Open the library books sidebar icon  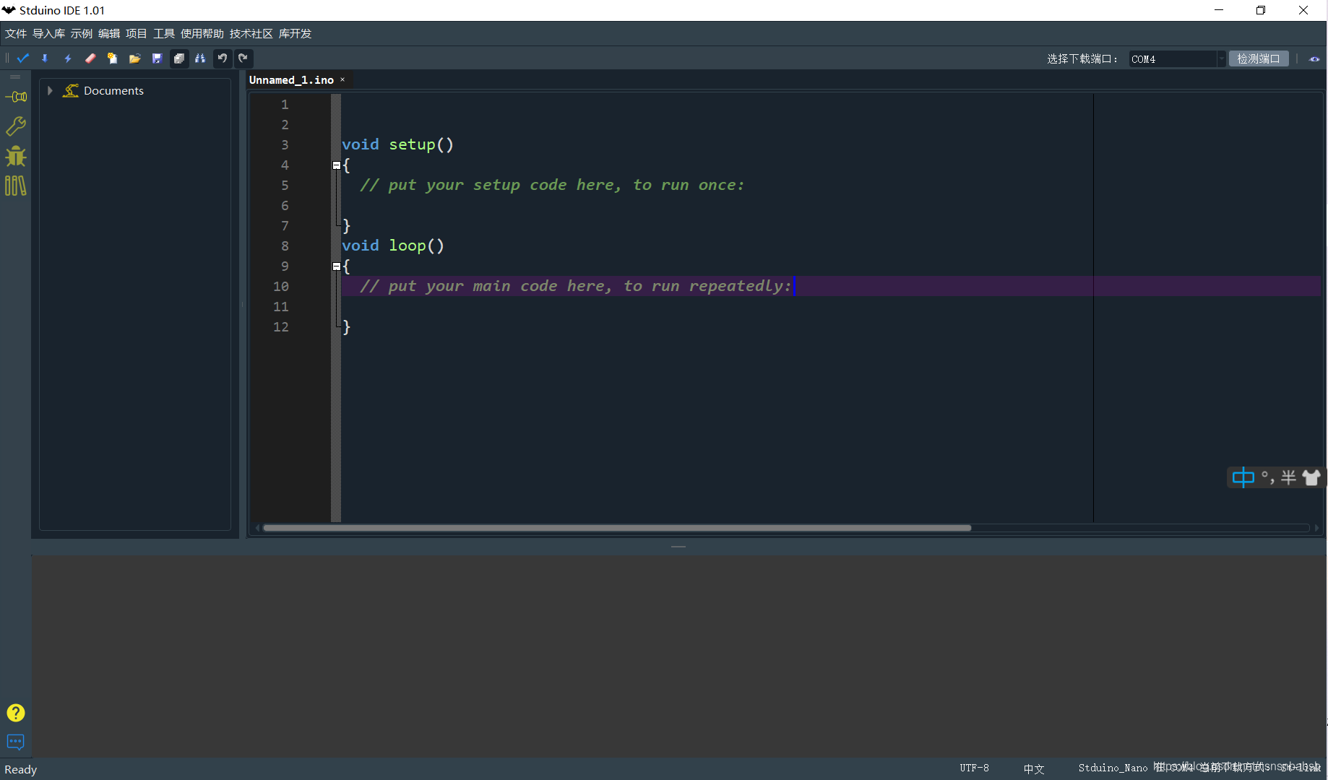[16, 186]
